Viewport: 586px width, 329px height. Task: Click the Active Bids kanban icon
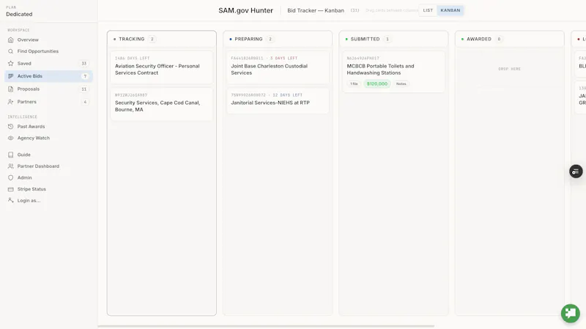coord(10,76)
